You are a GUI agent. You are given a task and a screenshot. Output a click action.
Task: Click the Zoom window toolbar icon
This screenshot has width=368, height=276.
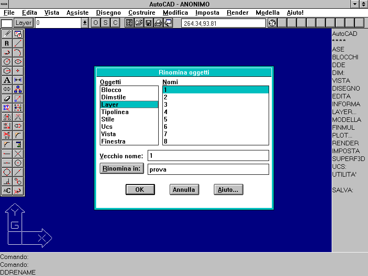click(168, 23)
